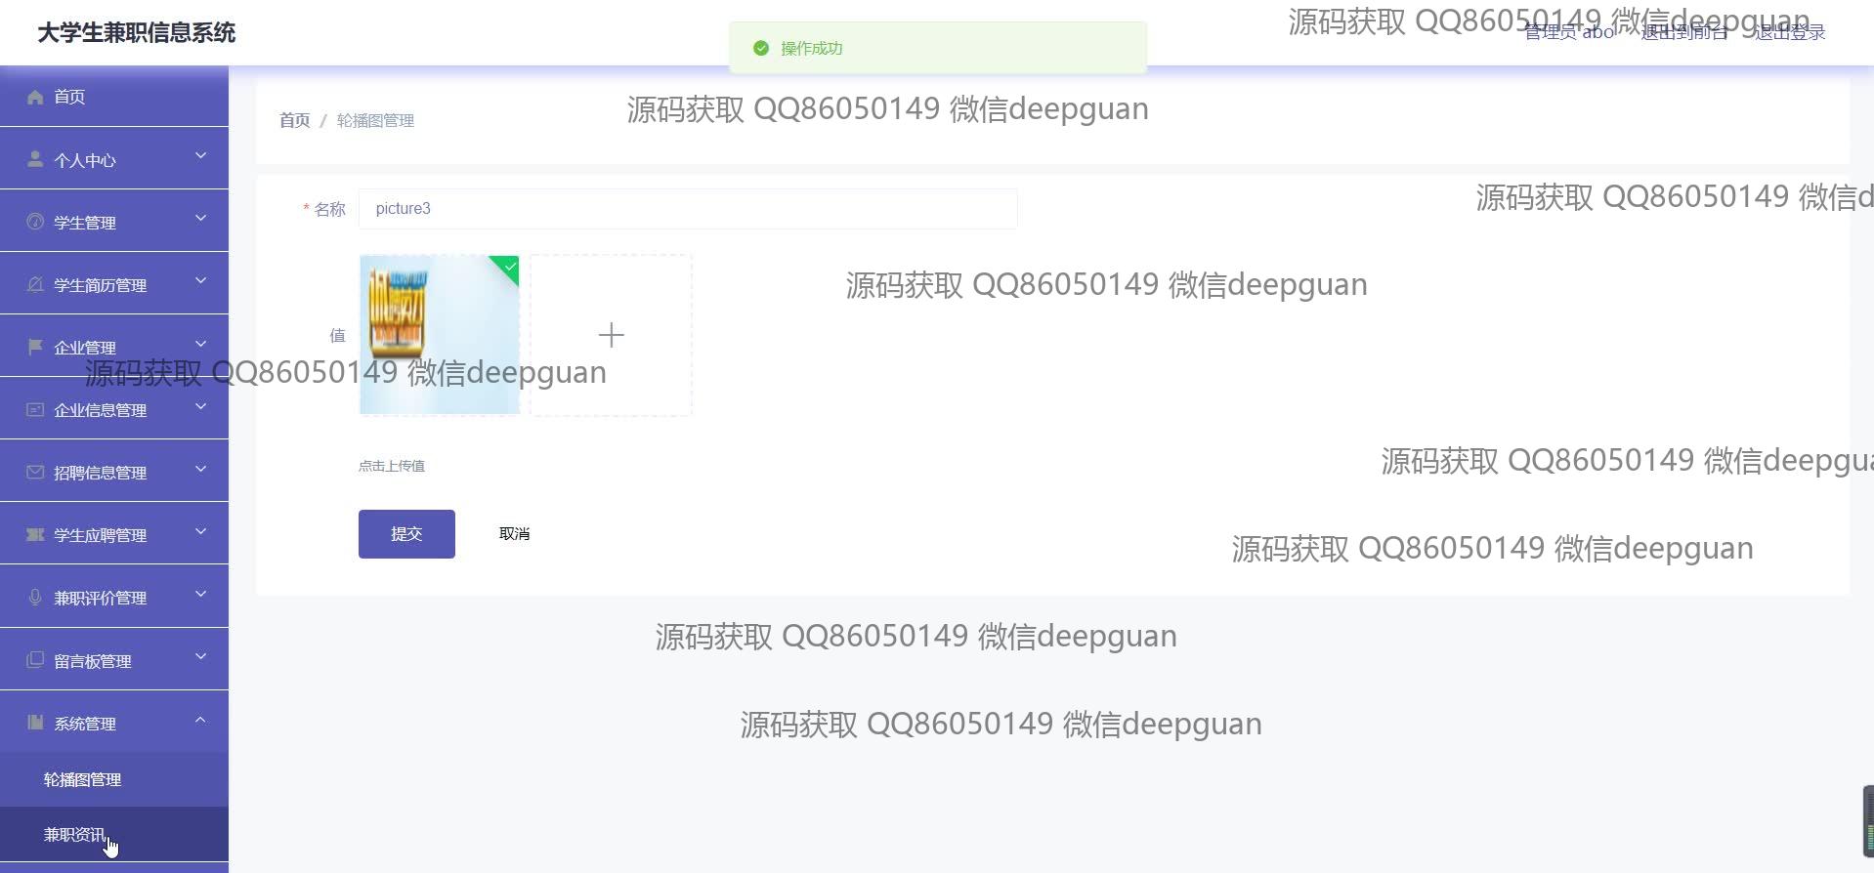Open 兼职资讯 submenu item
Viewport: 1874px width, 873px height.
[114, 835]
